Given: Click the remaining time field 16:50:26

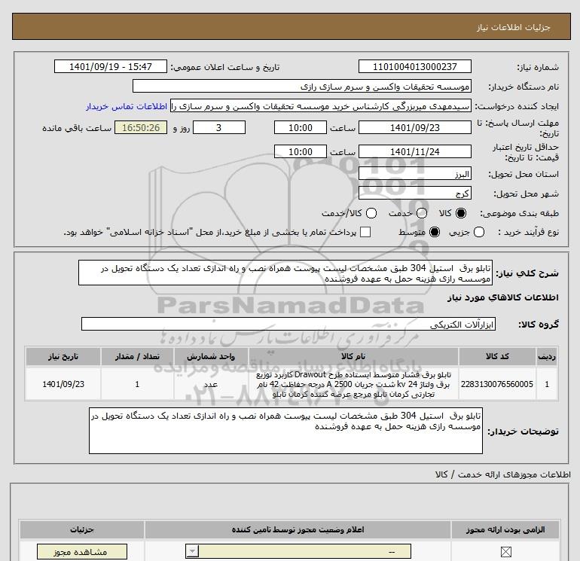Looking at the screenshot, I should coord(141,127).
